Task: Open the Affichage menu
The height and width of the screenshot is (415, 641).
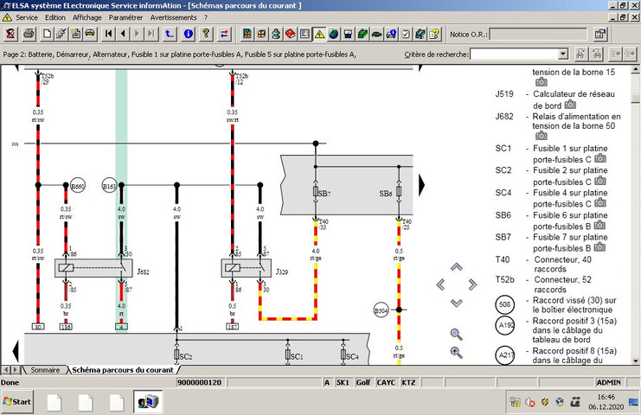Action: (x=87, y=17)
